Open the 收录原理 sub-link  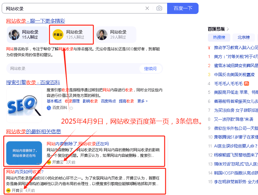click(x=72, y=101)
